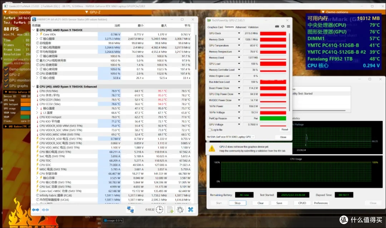Click HWiNFO network computers icon
The width and height of the screenshot is (386, 228).
(x=130, y=209)
